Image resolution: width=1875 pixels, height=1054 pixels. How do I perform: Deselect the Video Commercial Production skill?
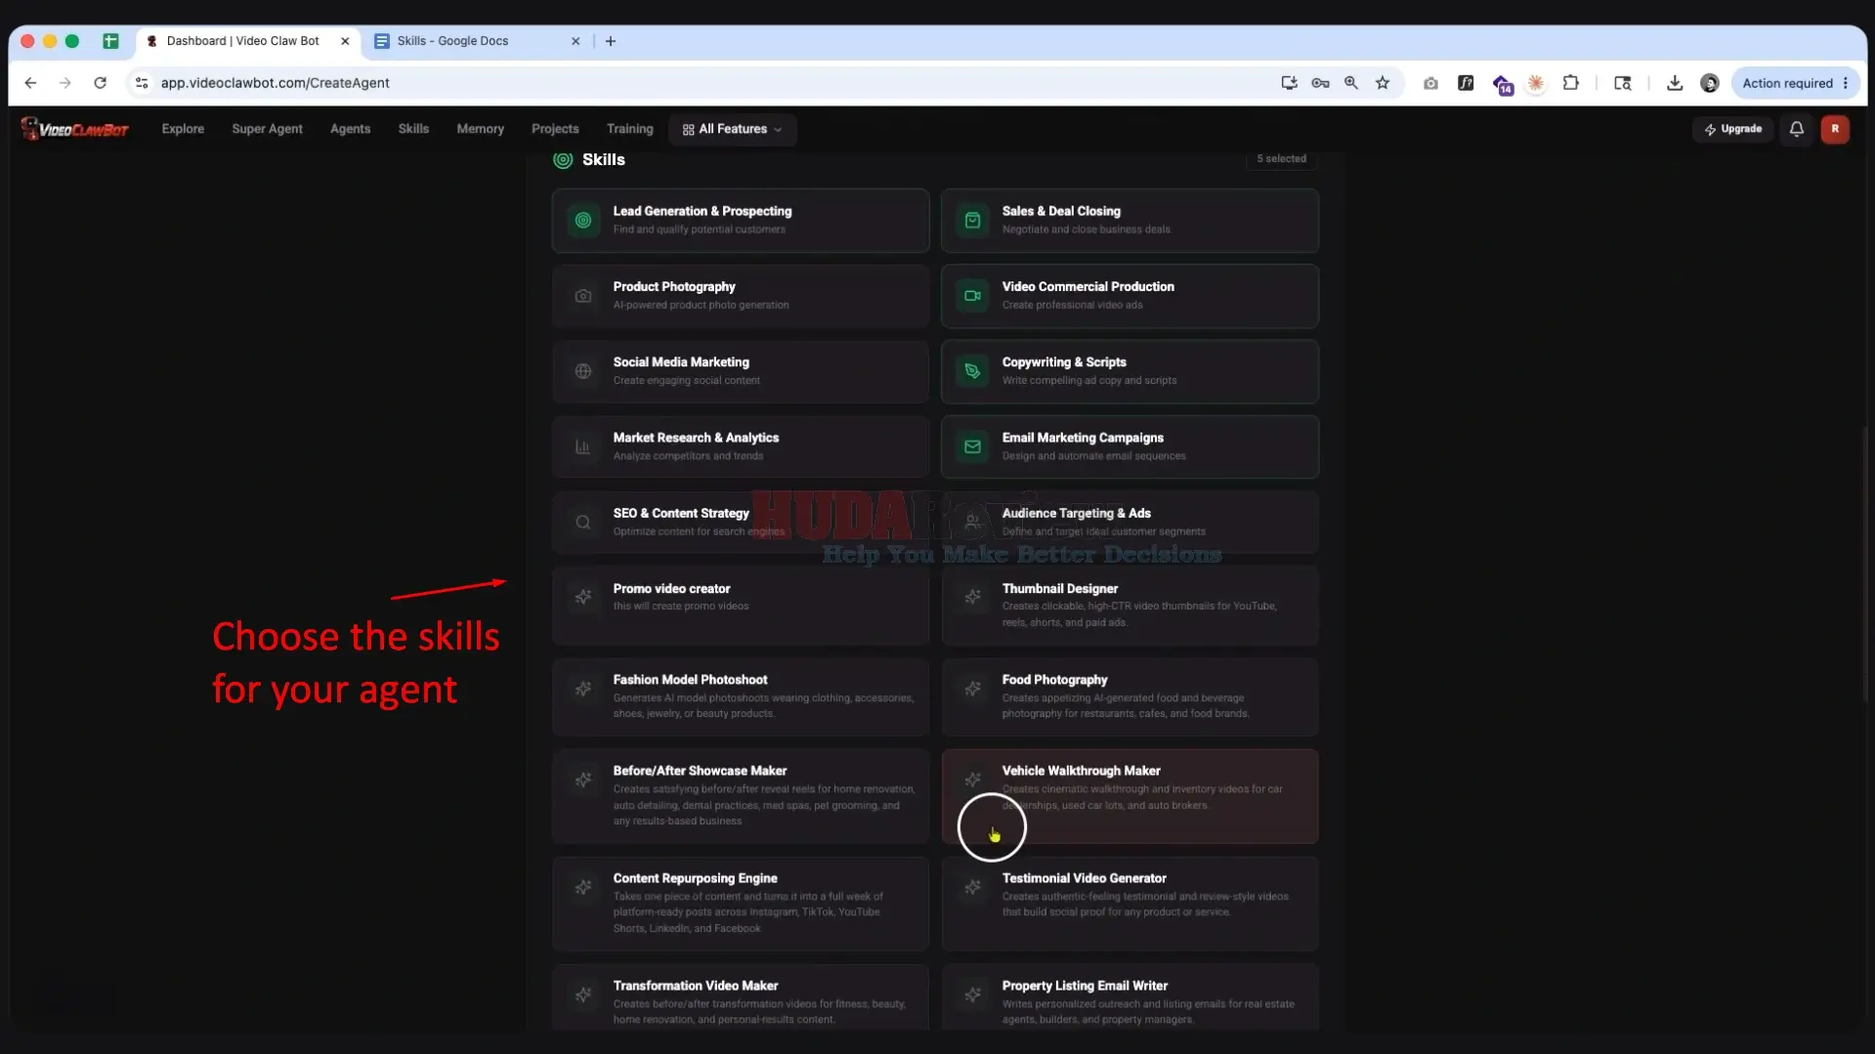[1129, 296]
